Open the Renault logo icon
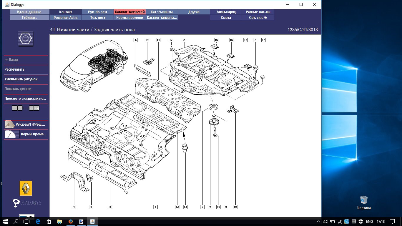Screen dimensions: 402x226 tap(26, 188)
